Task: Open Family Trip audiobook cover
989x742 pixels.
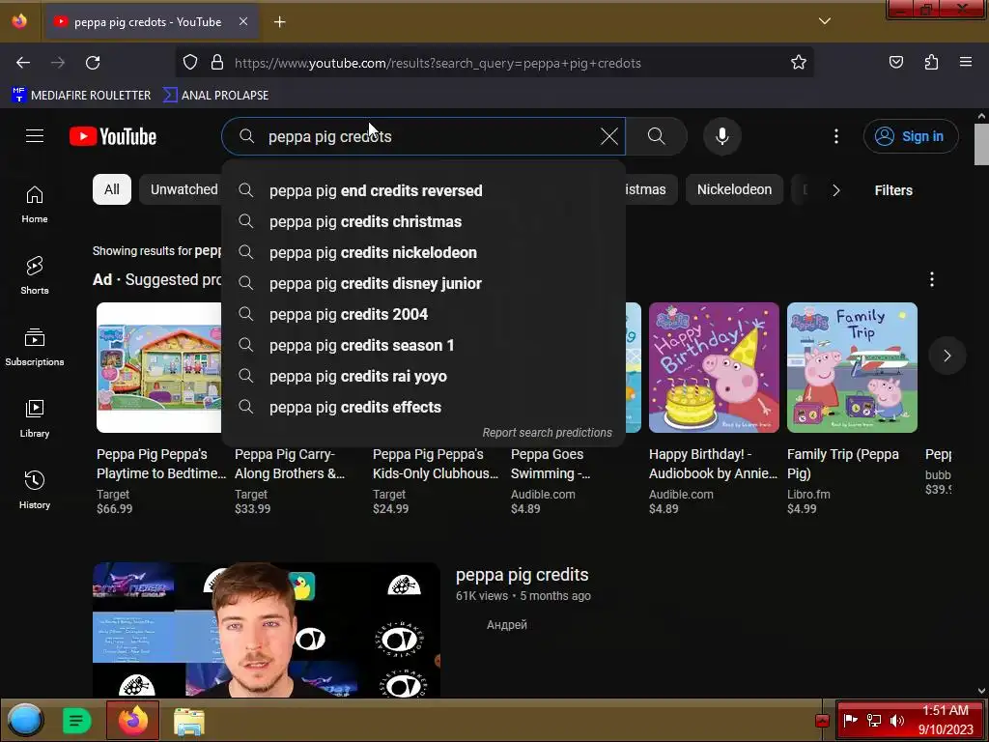Action: point(852,367)
